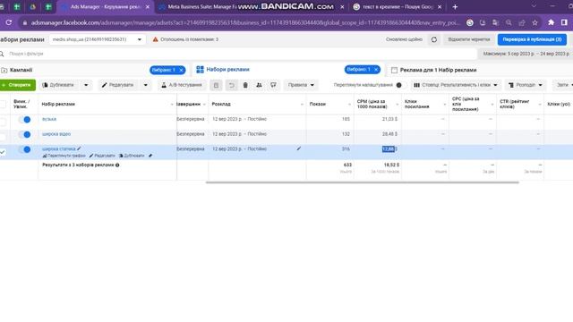Viewport: 573px width, 322px height.
Task: Bookmark this page with the star icon
Action: (x=535, y=22)
